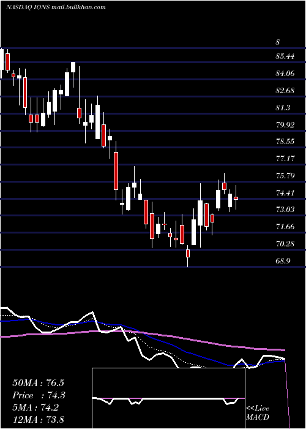Click the 50MA : 76.5 readout
The height and width of the screenshot is (429, 306).
tap(39, 383)
